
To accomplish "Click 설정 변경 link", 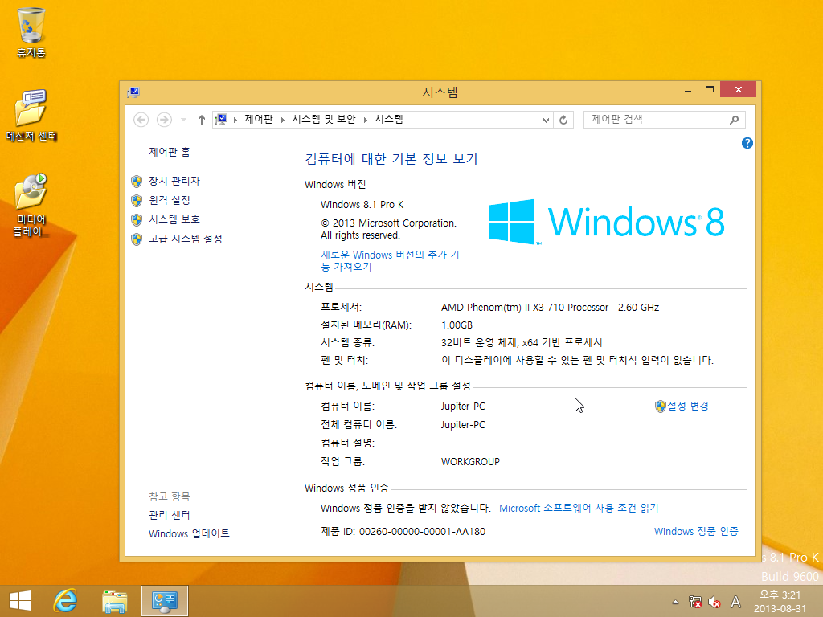I will pyautogui.click(x=688, y=406).
